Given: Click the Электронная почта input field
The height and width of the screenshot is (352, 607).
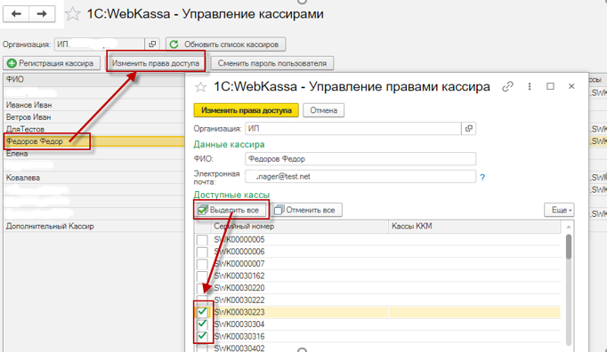Looking at the screenshot, I should pyautogui.click(x=360, y=176).
